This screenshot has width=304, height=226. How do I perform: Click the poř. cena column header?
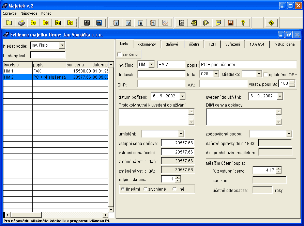click(78, 65)
